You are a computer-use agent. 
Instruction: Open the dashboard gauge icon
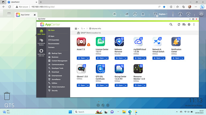point(188,14)
